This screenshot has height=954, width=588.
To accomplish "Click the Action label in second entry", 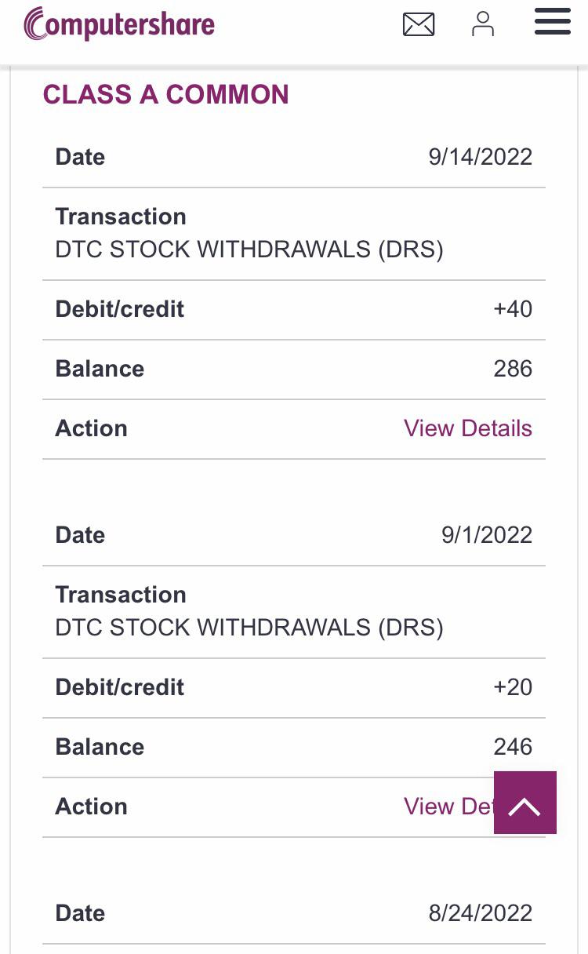I will [x=91, y=807].
